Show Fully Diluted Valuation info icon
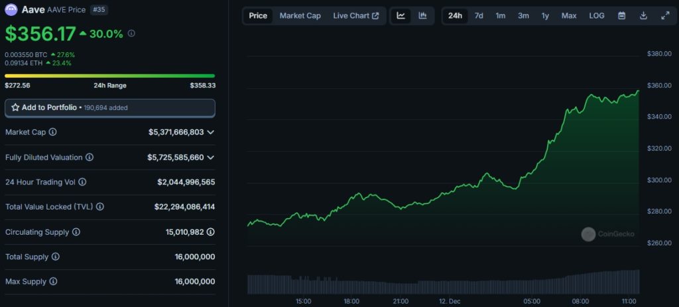The image size is (679, 307). click(x=90, y=157)
